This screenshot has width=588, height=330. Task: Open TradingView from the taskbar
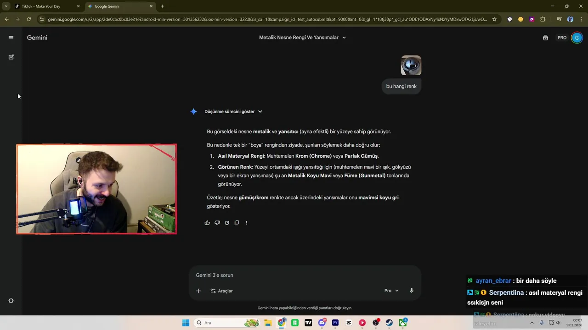(x=308, y=323)
